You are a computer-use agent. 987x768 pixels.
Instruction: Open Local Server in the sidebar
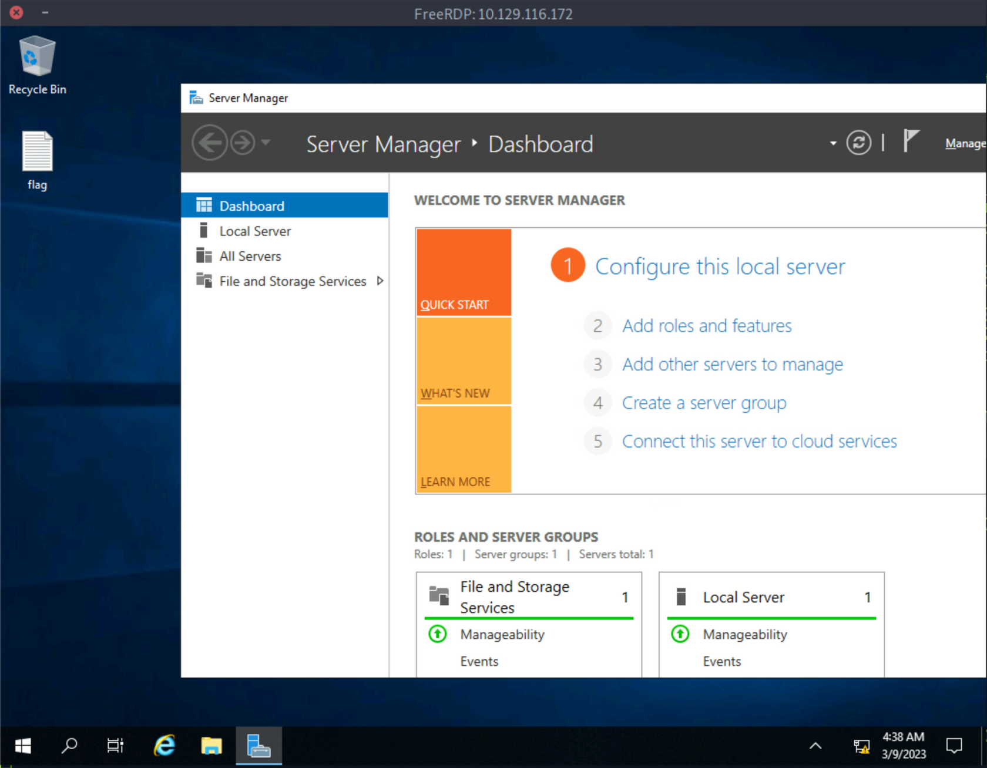[x=284, y=231]
